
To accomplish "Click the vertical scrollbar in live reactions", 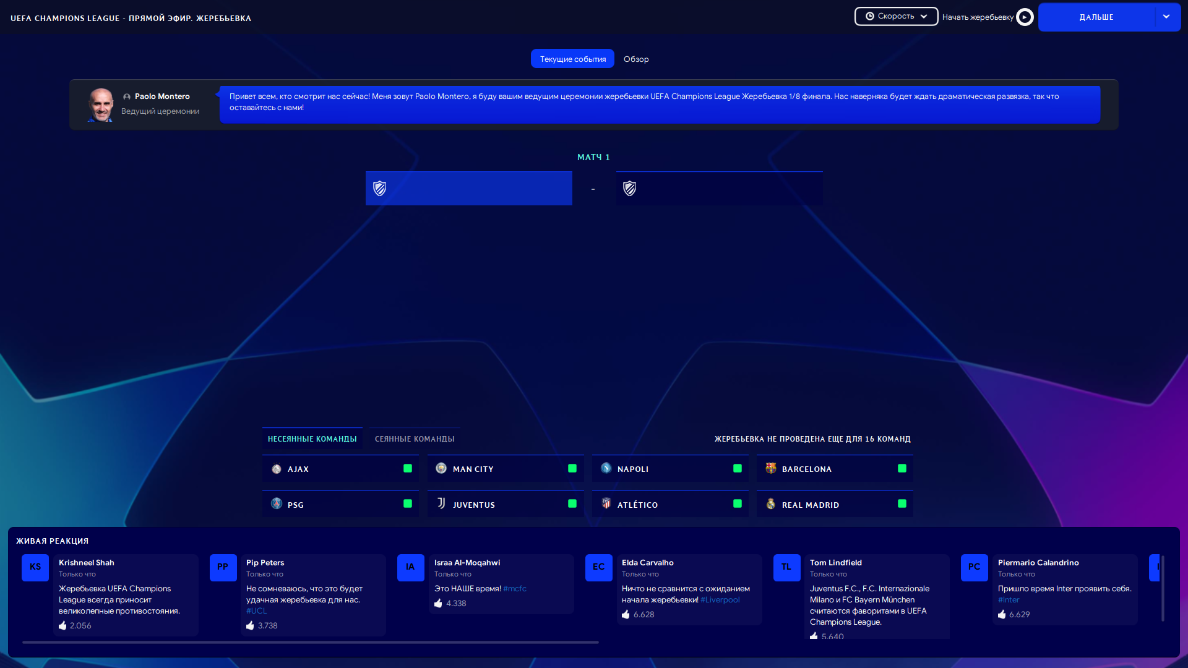I will pos(1163,588).
